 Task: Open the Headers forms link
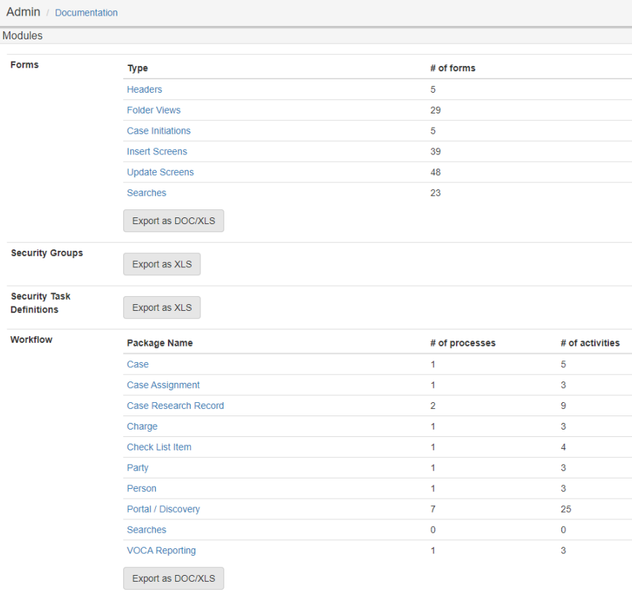tap(144, 89)
